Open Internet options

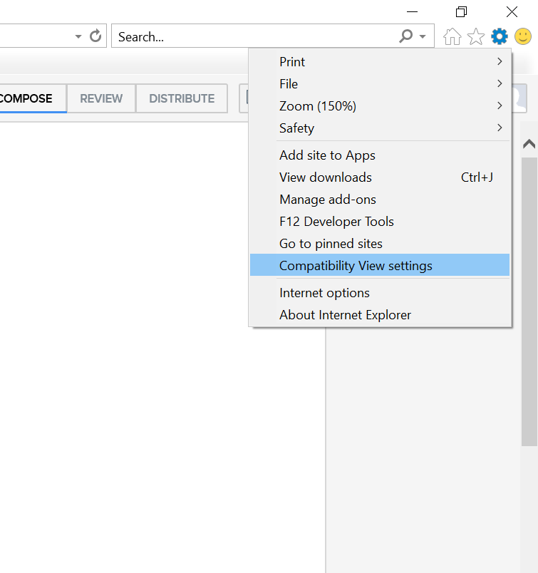pos(380,293)
